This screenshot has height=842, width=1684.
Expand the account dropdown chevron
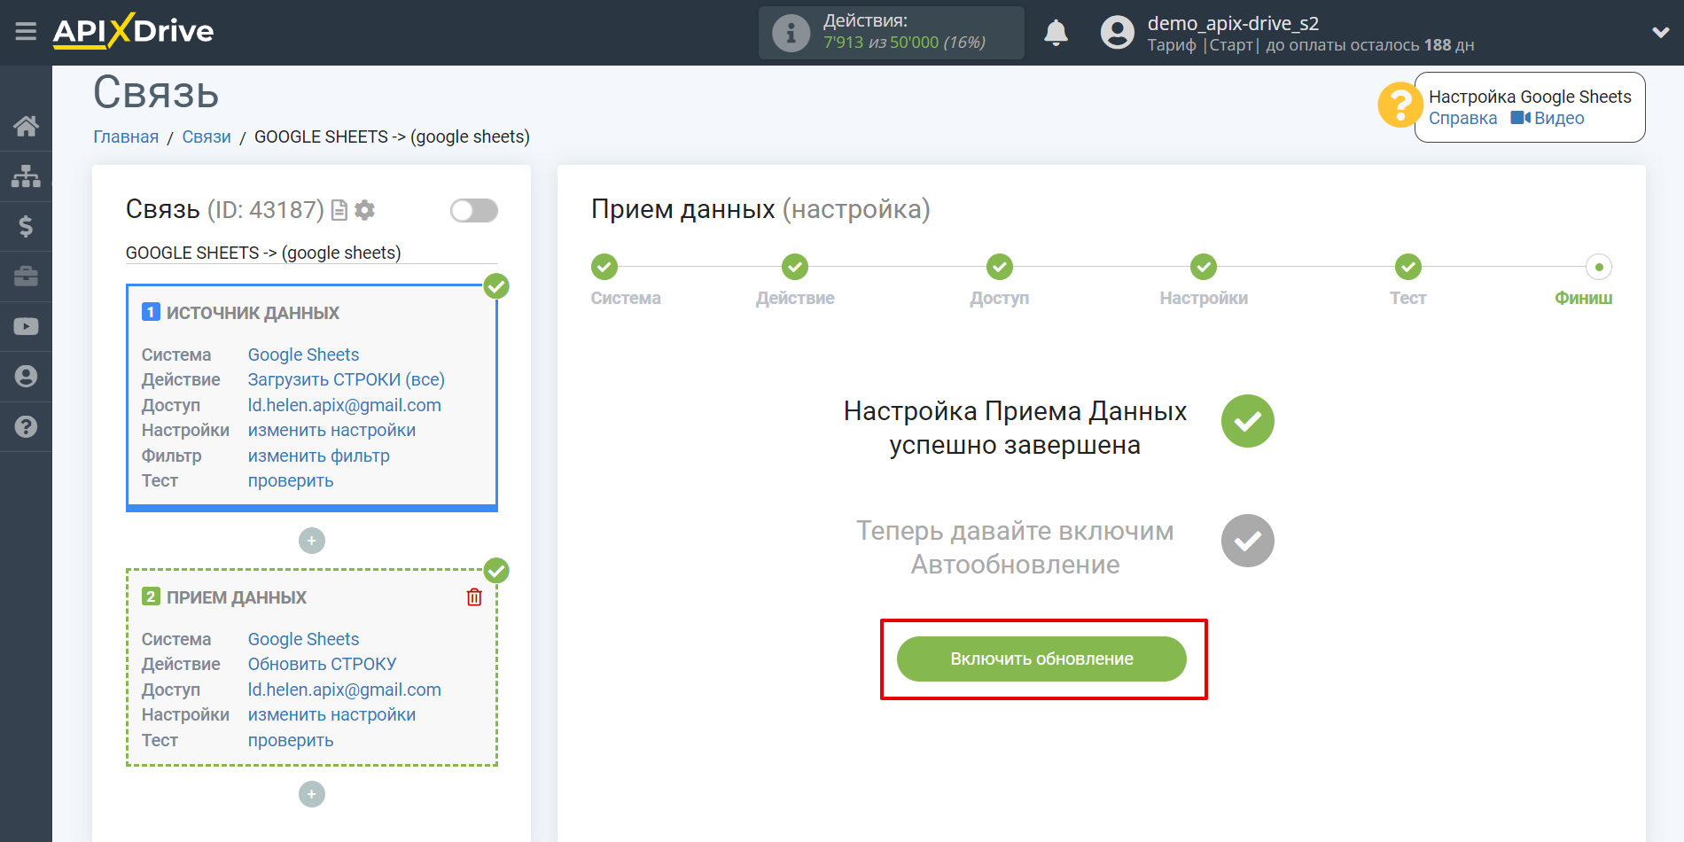tap(1660, 33)
